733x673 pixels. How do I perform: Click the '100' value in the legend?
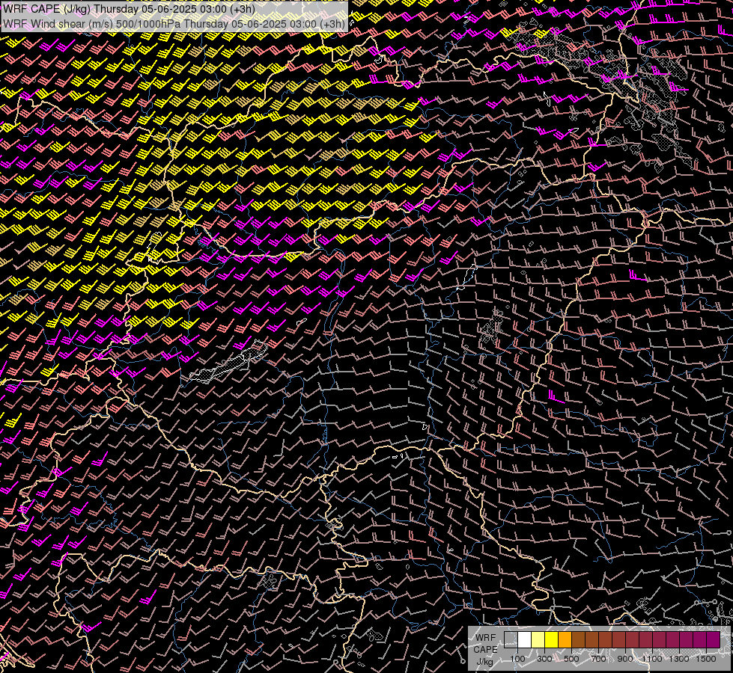pos(517,659)
